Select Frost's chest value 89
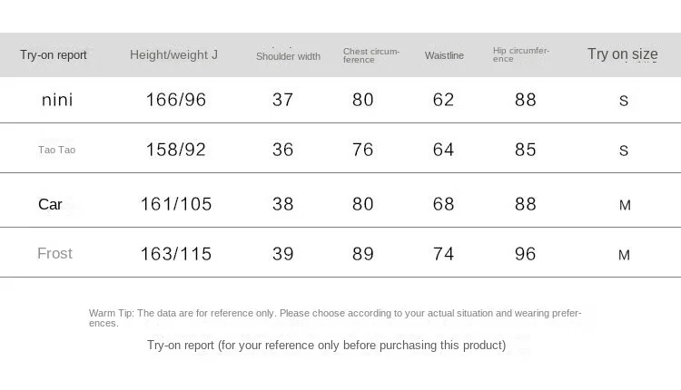Image resolution: width=681 pixels, height=390 pixels. point(363,254)
